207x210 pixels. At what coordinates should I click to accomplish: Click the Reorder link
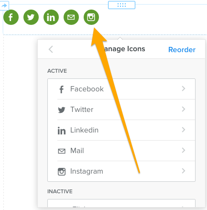[x=182, y=50]
